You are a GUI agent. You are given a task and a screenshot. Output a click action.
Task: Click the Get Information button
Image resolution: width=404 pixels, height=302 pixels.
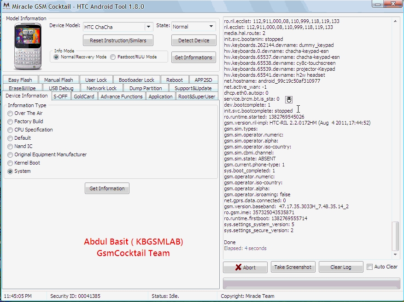click(107, 188)
